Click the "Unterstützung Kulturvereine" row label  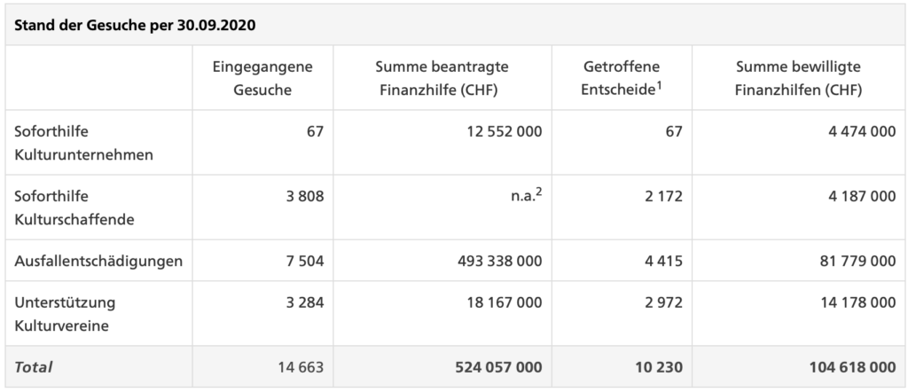point(66,314)
